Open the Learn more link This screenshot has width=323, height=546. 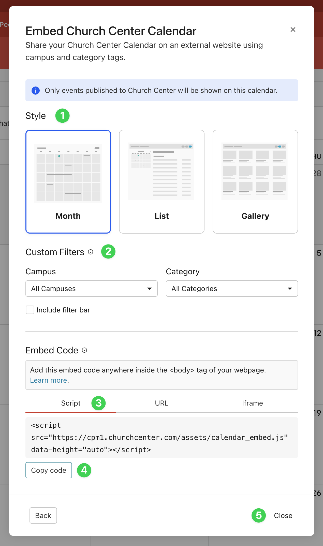tap(49, 380)
